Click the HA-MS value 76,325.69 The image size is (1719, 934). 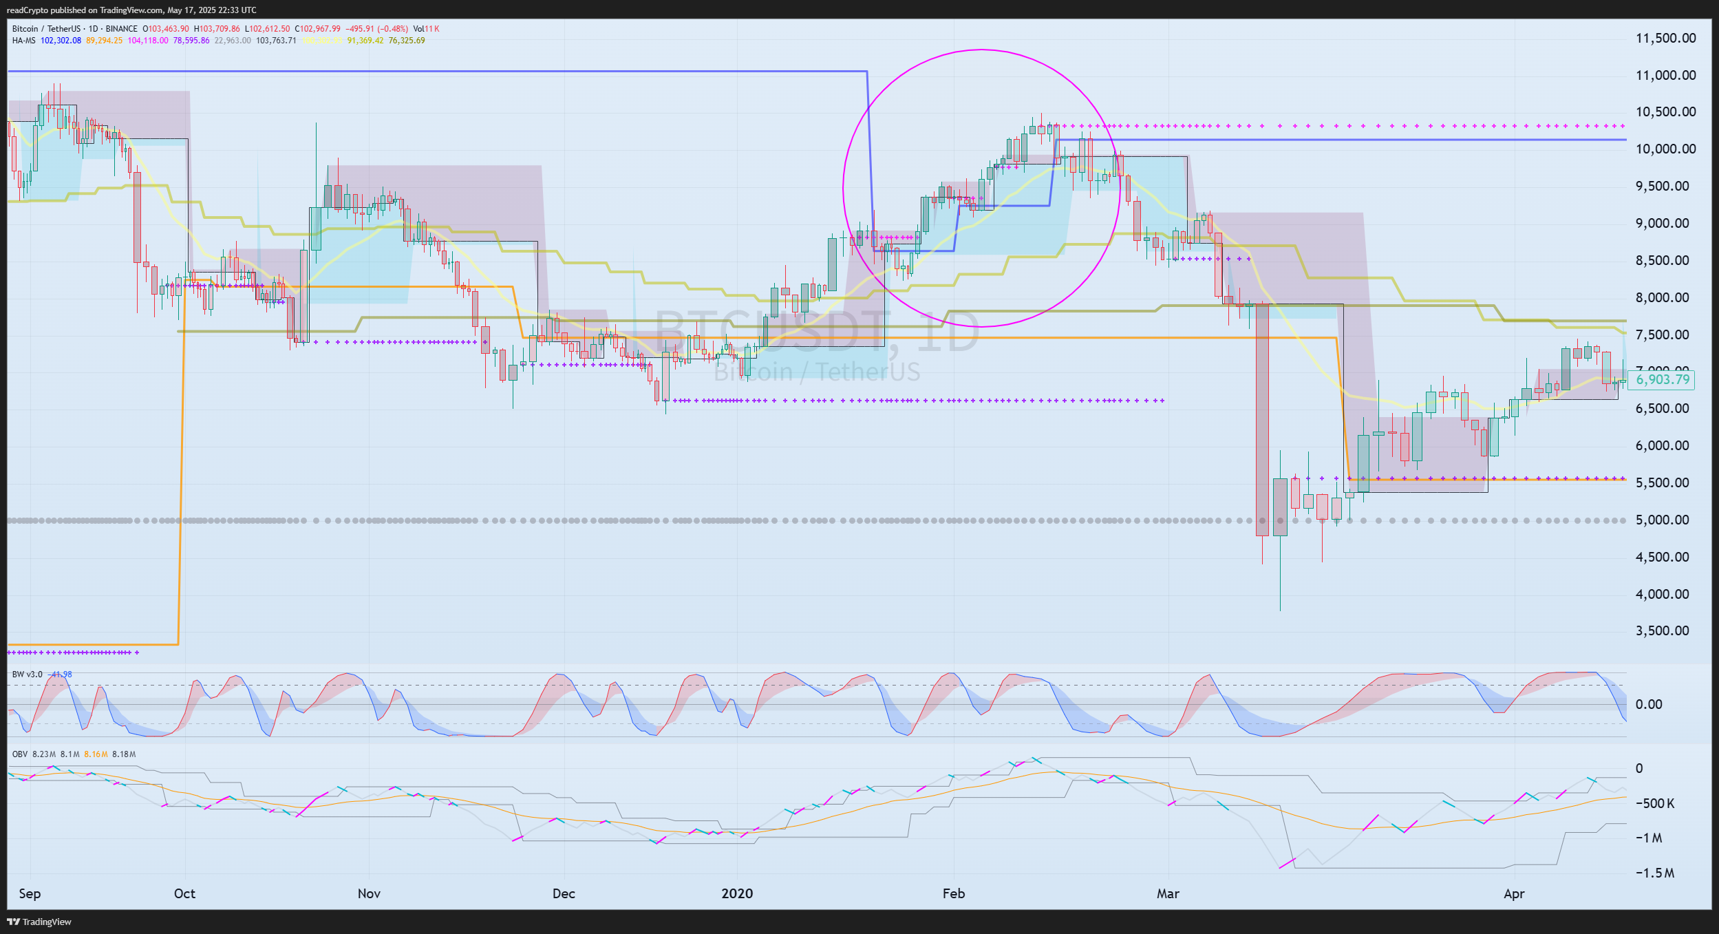407,41
